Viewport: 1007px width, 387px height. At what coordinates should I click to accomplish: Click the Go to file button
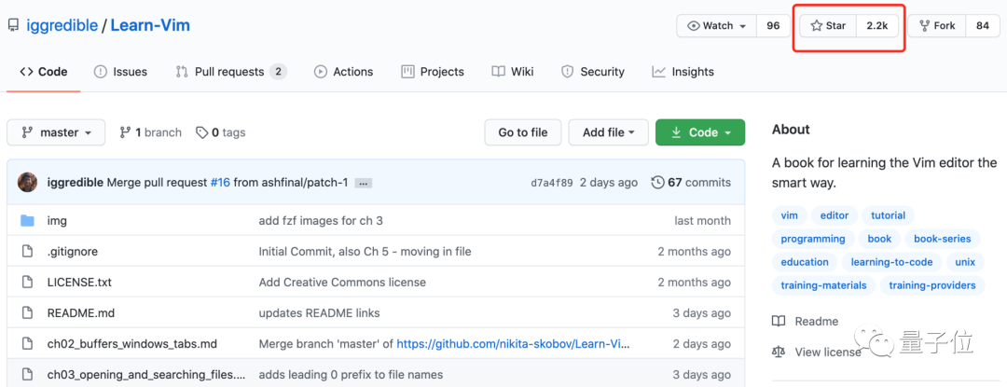click(523, 132)
